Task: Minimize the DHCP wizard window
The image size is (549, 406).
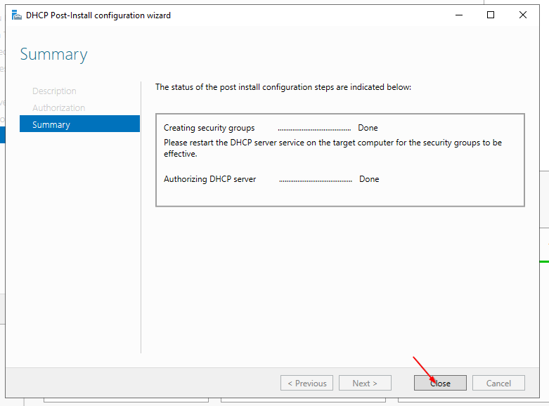Action: 458,15
